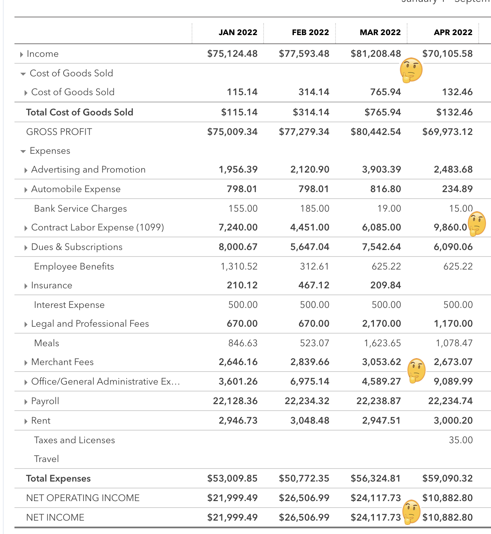Viewport: 491px width, 534px height.
Task: Expand the Insurance row triangle
Action: point(26,286)
